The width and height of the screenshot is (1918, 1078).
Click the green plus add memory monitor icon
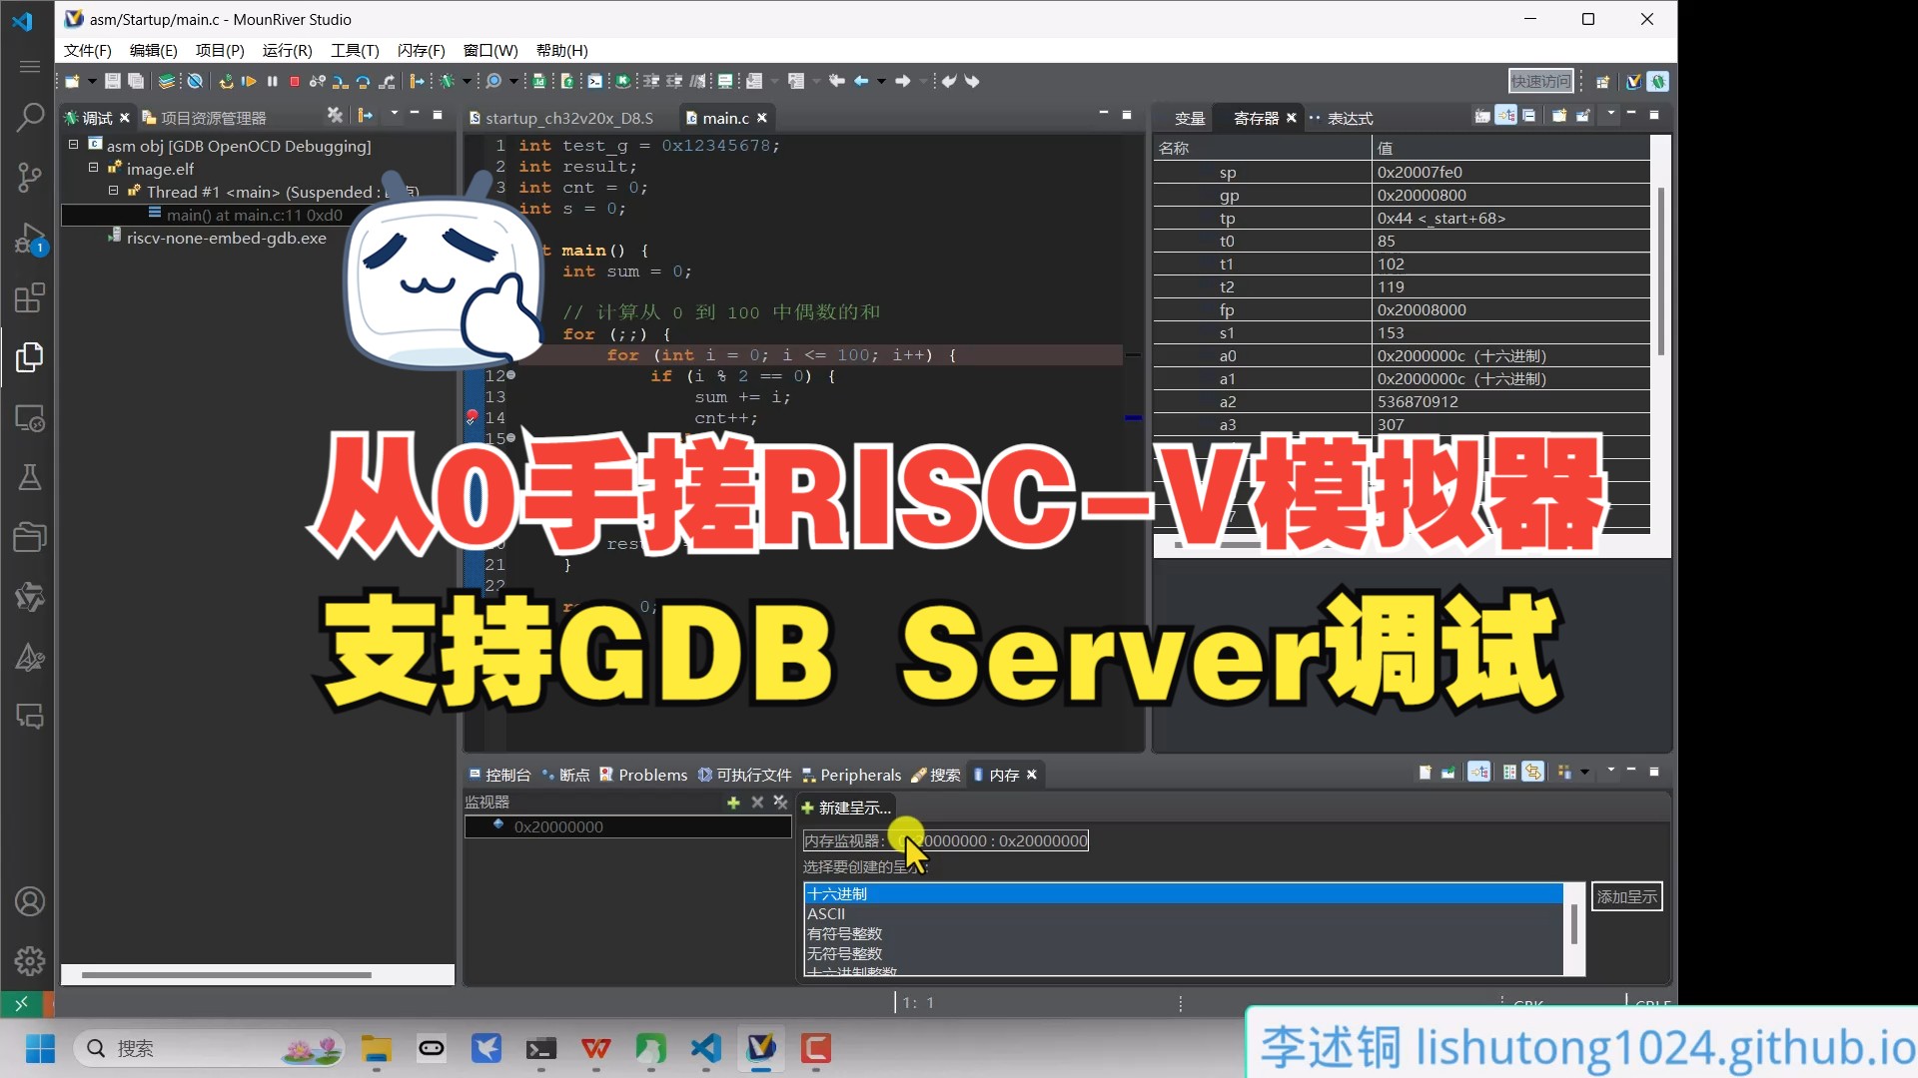pos(733,803)
